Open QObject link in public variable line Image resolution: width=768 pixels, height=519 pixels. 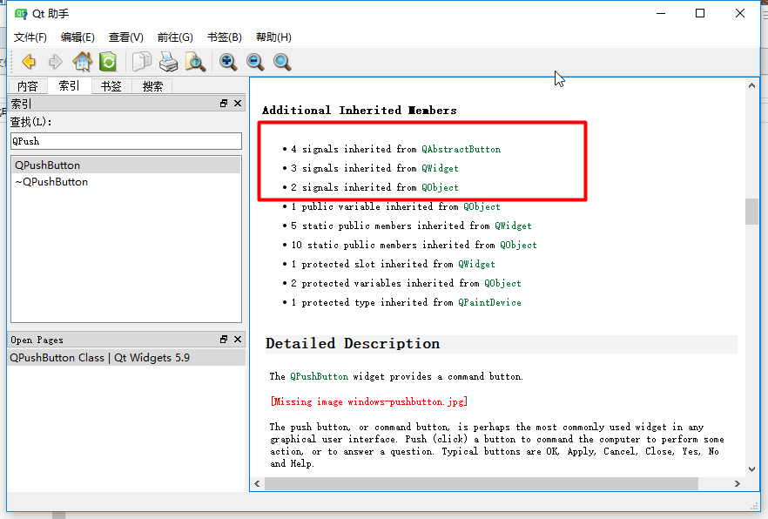pyautogui.click(x=482, y=206)
